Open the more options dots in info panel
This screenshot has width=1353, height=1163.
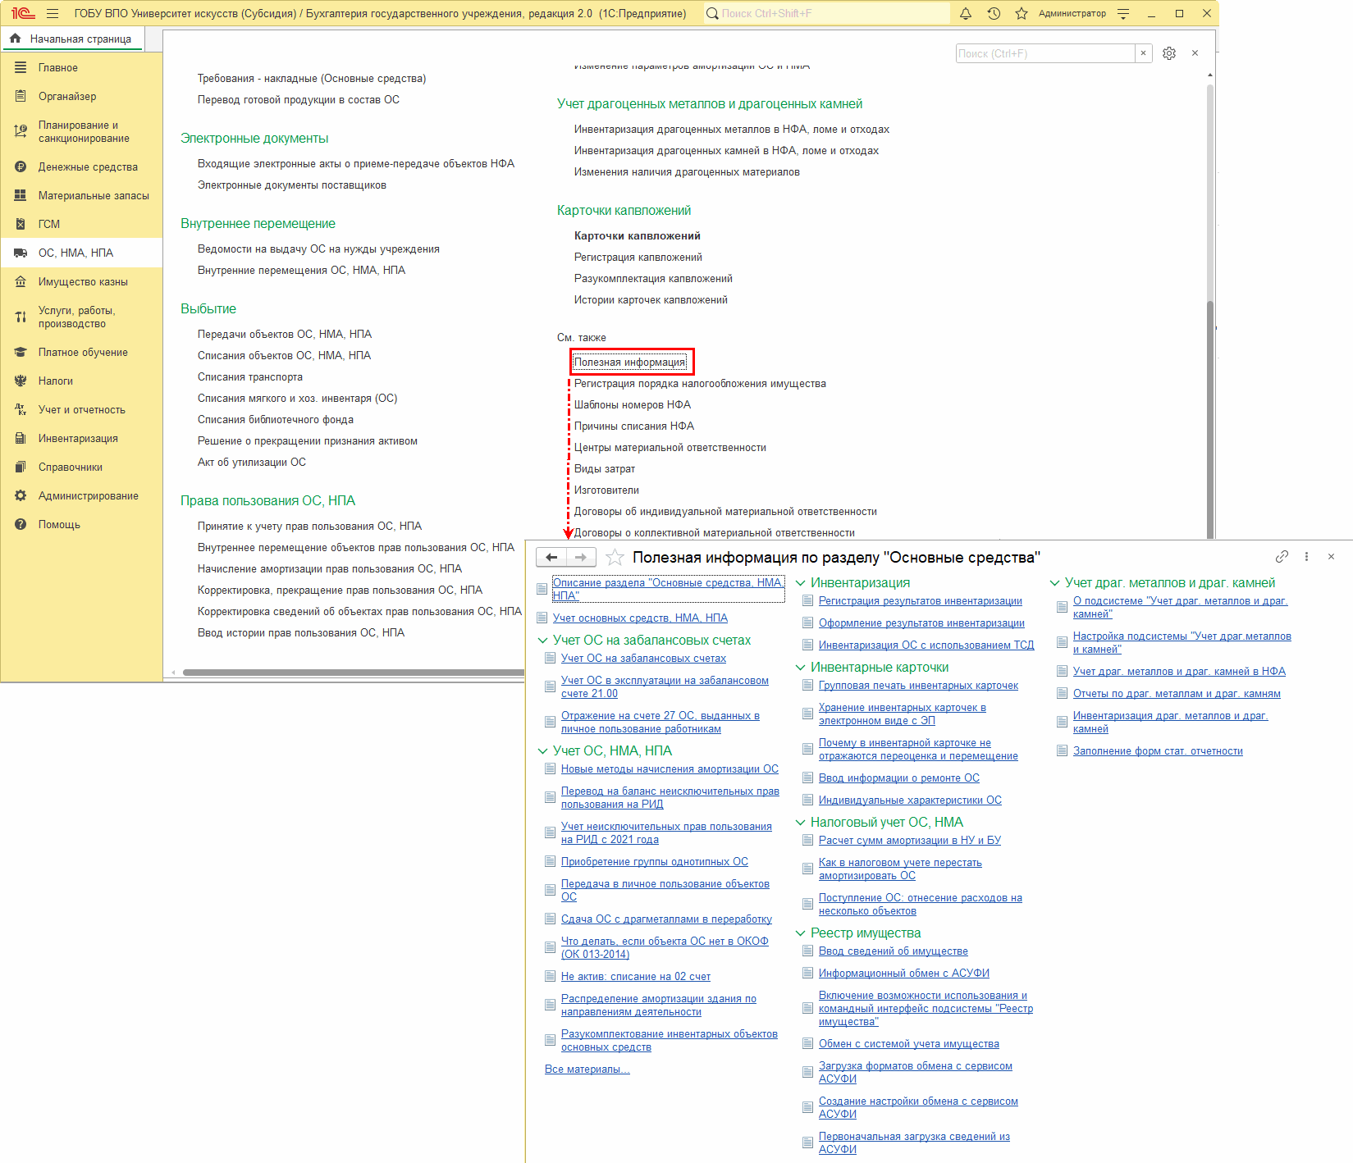coord(1306,557)
